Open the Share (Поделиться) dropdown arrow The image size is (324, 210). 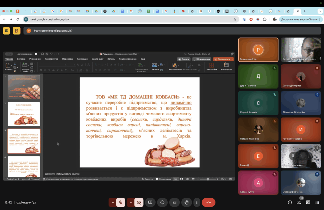pyautogui.click(x=232, y=59)
